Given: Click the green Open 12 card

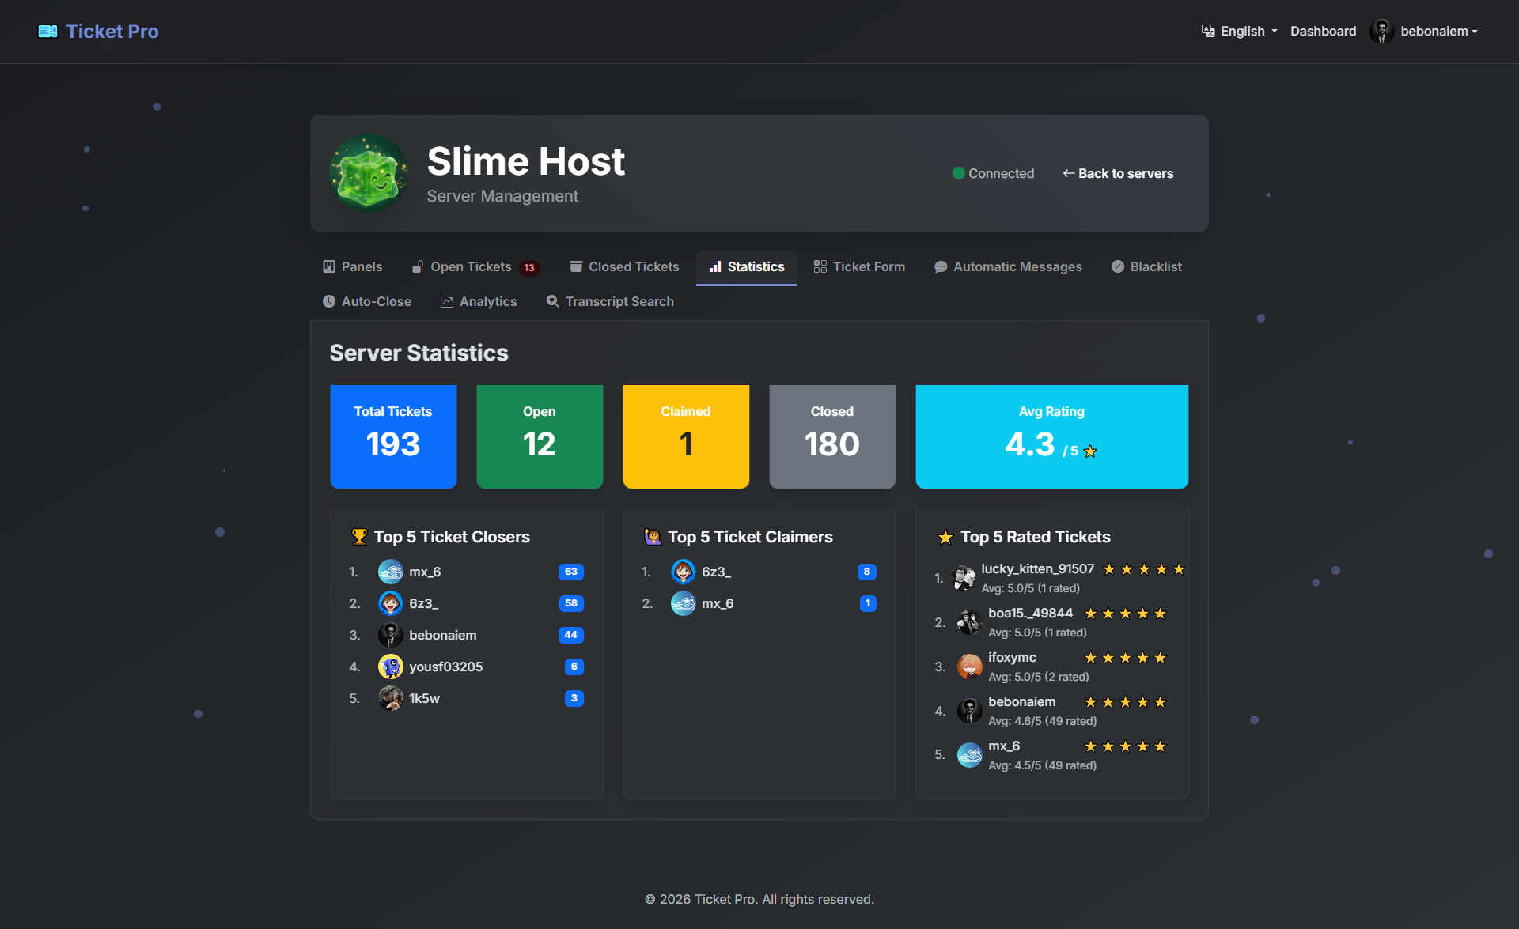Looking at the screenshot, I should 540,436.
